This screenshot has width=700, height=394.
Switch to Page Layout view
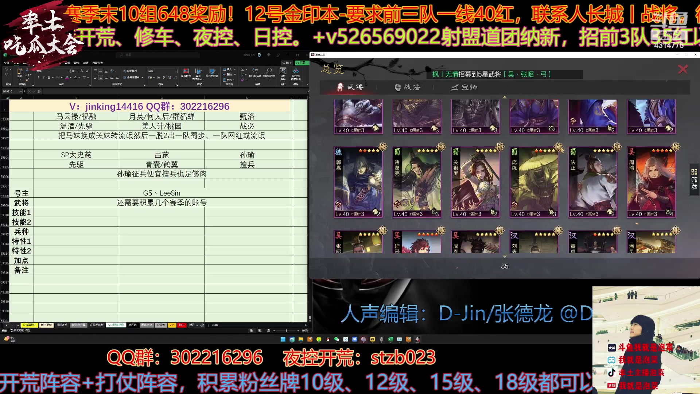point(260,331)
